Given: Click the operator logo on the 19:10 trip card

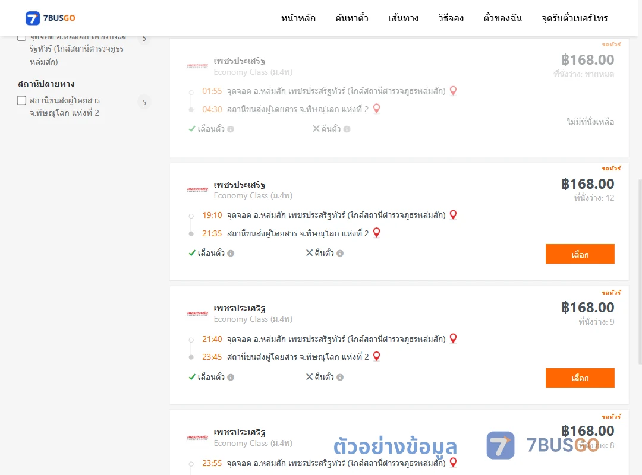Looking at the screenshot, I should pos(197,190).
